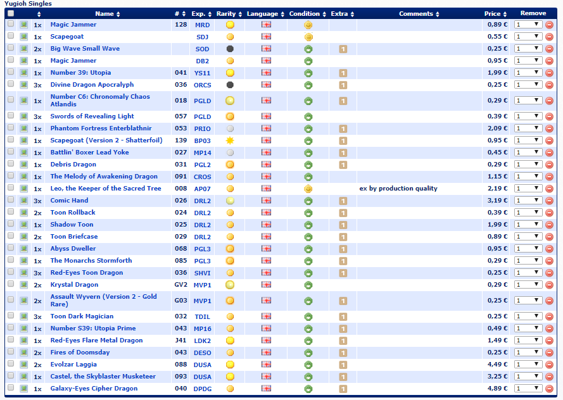
Task: Click the Extra icon in the Castel, the Skyblaster Musketeer row
Action: (343, 377)
